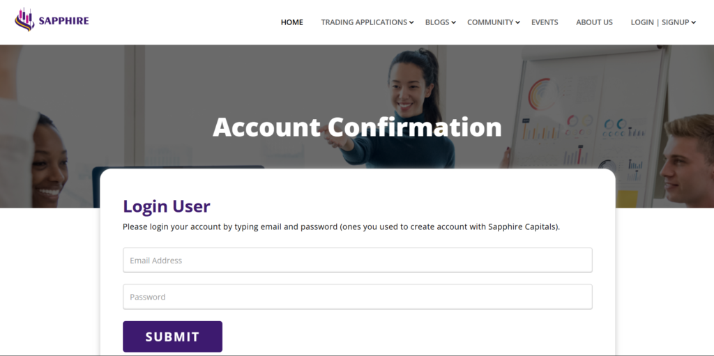Expand the BLOGS dropdown chevron
Image resolution: width=714 pixels, height=356 pixels.
click(x=453, y=23)
